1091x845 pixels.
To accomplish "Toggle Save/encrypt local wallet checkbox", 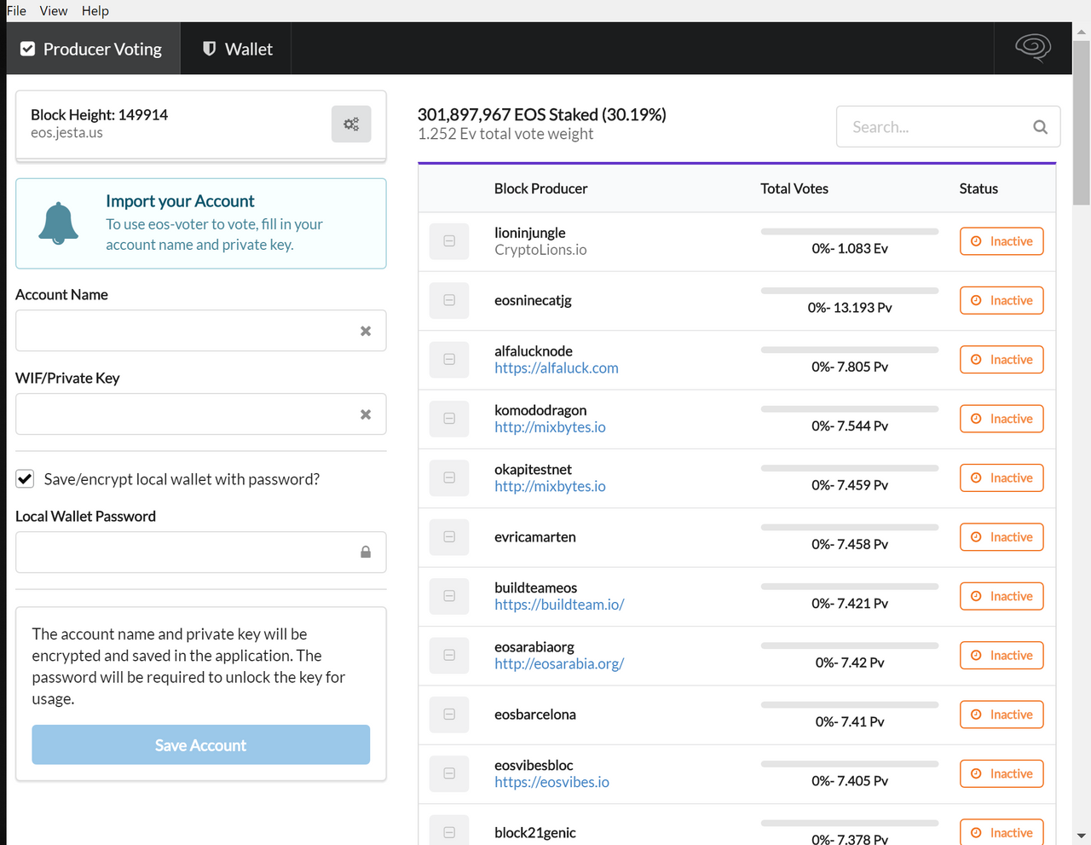I will pos(26,479).
